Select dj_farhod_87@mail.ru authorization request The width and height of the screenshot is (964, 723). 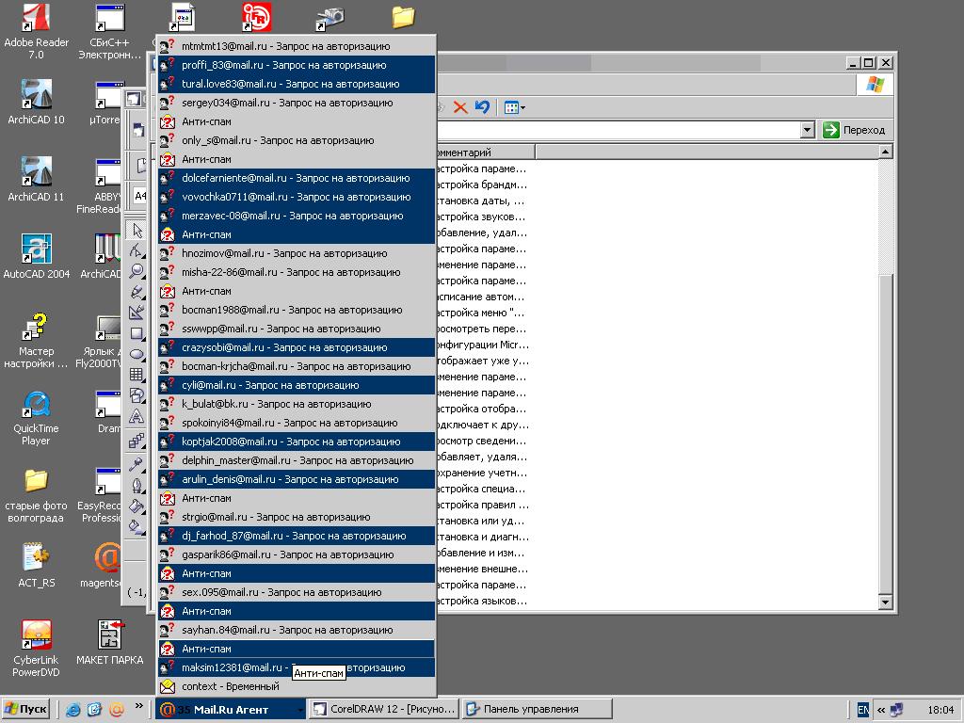[297, 536]
